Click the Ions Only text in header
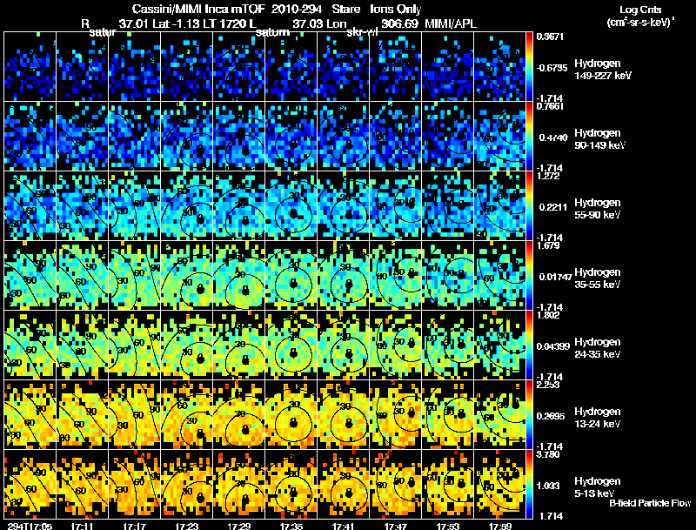The height and width of the screenshot is (530, 696). point(396,9)
